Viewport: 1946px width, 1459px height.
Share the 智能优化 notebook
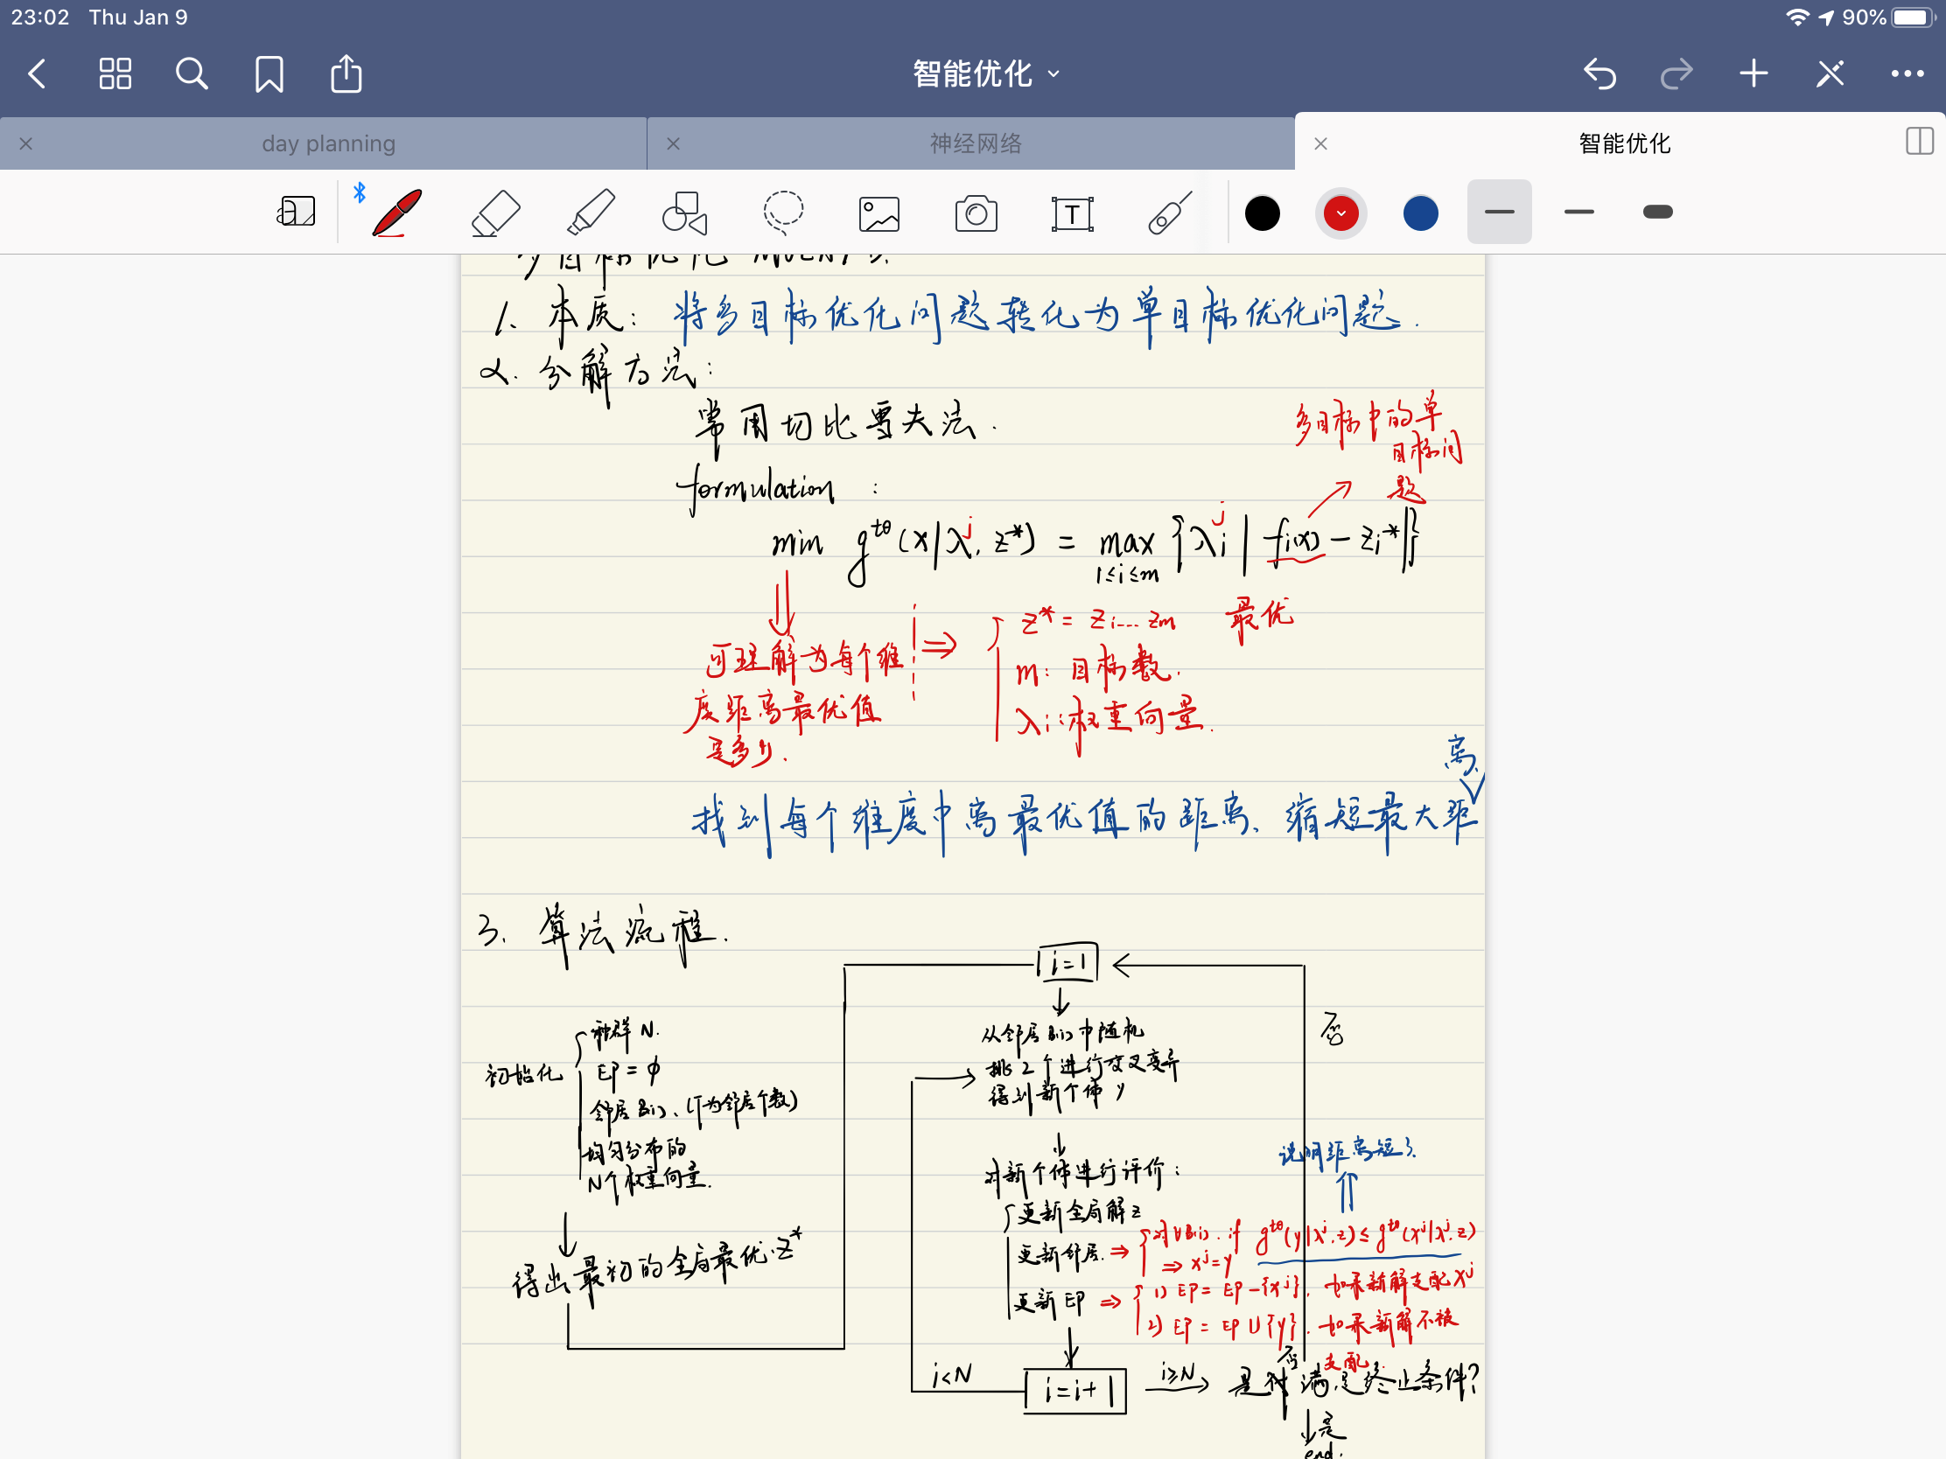[x=346, y=73]
